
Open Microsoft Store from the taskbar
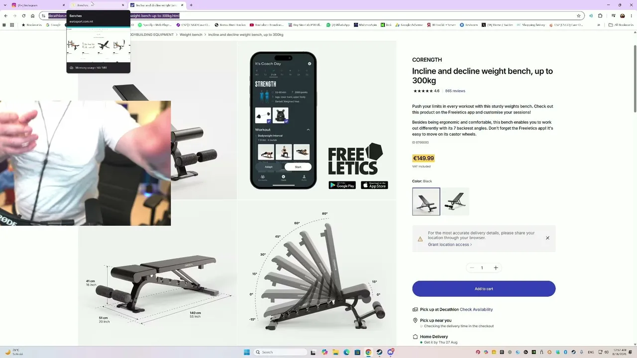click(357, 352)
